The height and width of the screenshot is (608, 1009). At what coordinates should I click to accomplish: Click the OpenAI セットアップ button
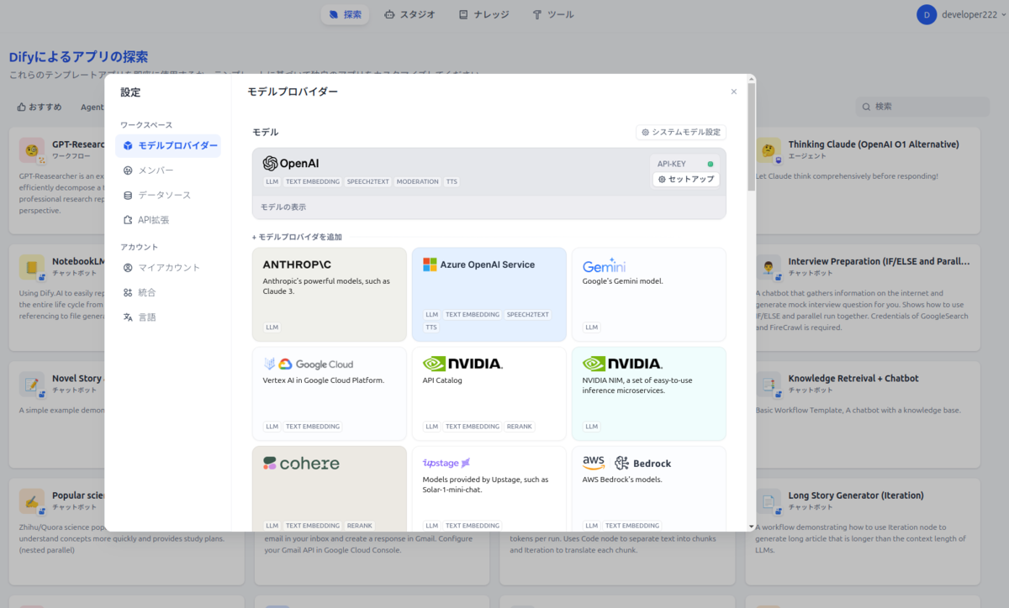tap(686, 179)
